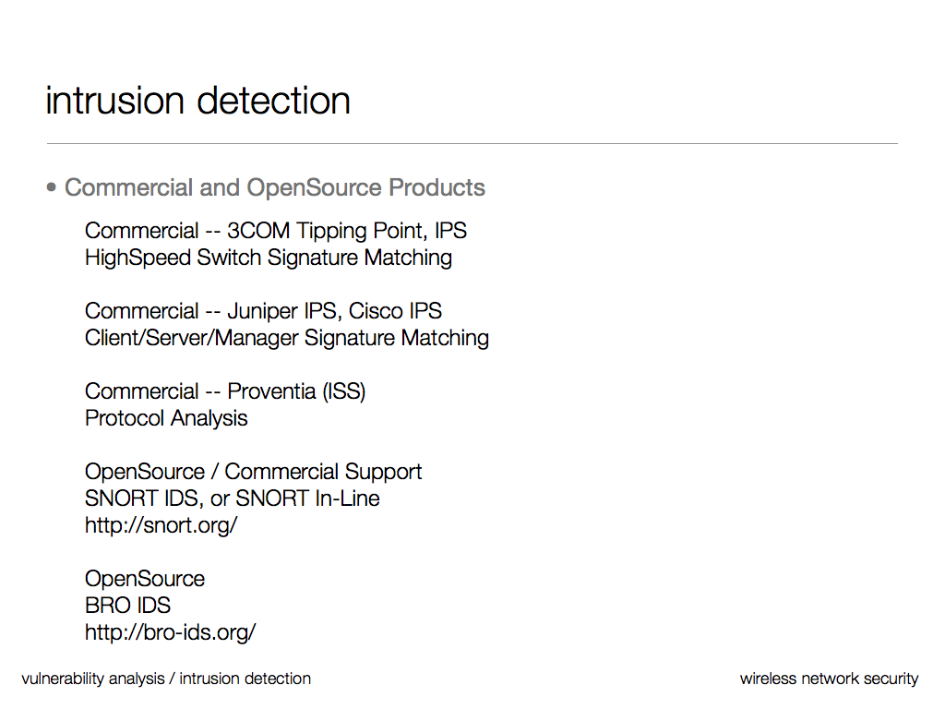This screenshot has height=709, width=945.
Task: Select the "BRO IDS" text
Action: (x=127, y=606)
